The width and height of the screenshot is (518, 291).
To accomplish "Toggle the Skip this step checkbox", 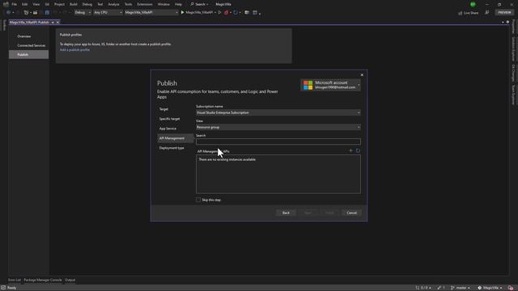I will pos(198,200).
